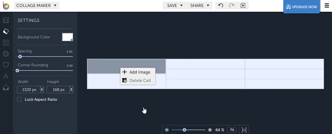This screenshot has height=134, width=332.
Task: Open the hamburger main menu
Action: click(x=327, y=6)
